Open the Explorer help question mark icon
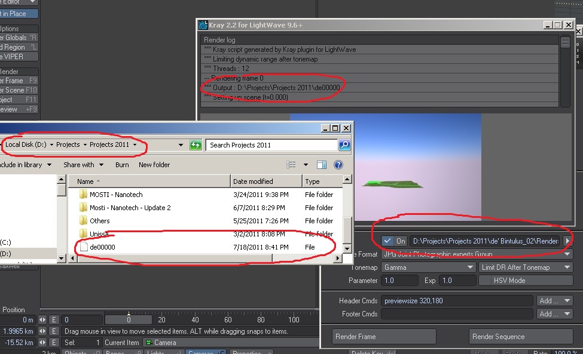This screenshot has width=583, height=354. [338, 165]
